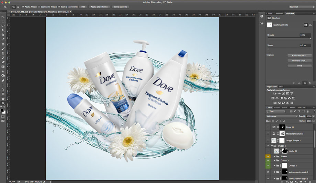The height and width of the screenshot is (183, 316).
Task: Switch to the Stili tab
Action: (281, 87)
